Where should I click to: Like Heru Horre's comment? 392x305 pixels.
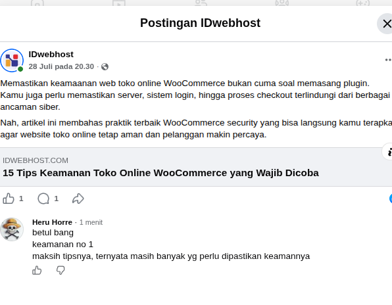click(x=37, y=271)
